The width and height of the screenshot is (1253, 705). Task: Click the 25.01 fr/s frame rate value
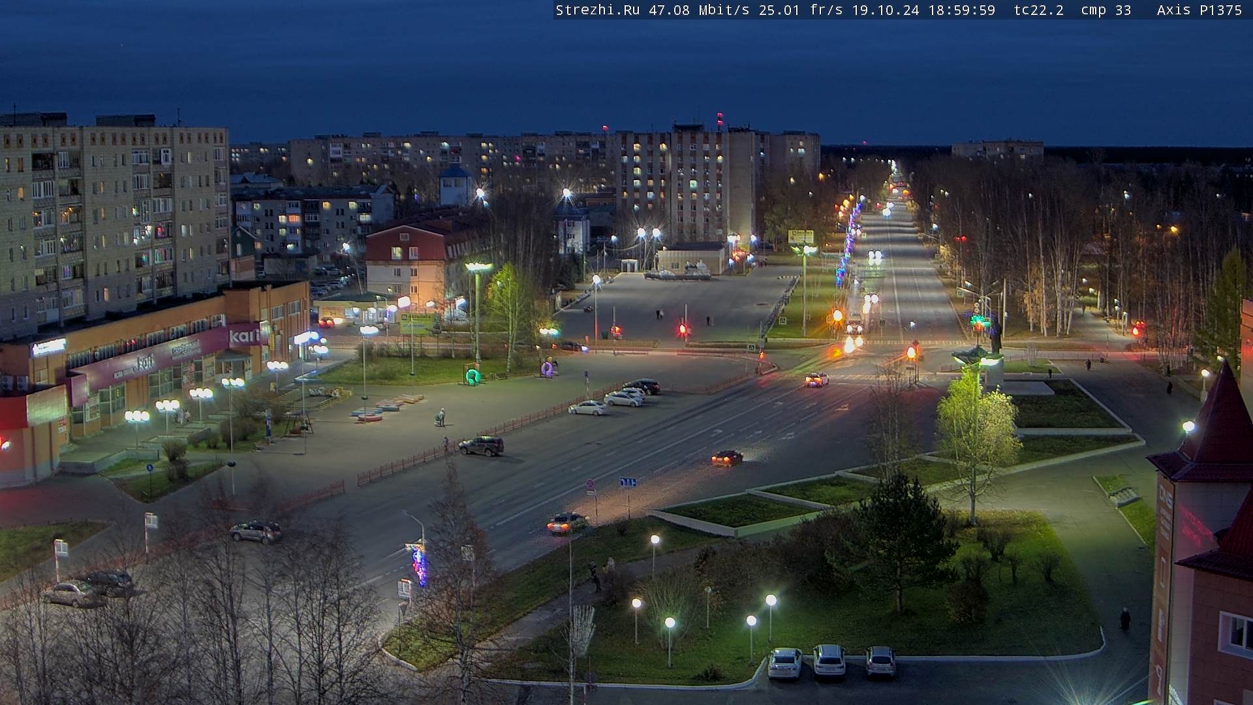(x=802, y=10)
